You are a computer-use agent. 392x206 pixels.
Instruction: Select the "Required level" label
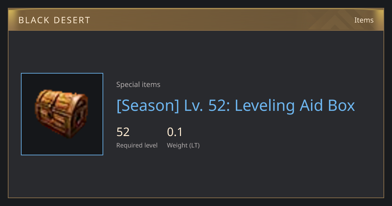pyautogui.click(x=137, y=145)
